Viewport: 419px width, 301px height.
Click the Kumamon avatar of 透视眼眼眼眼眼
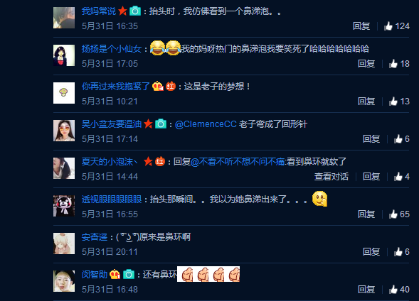(x=64, y=206)
